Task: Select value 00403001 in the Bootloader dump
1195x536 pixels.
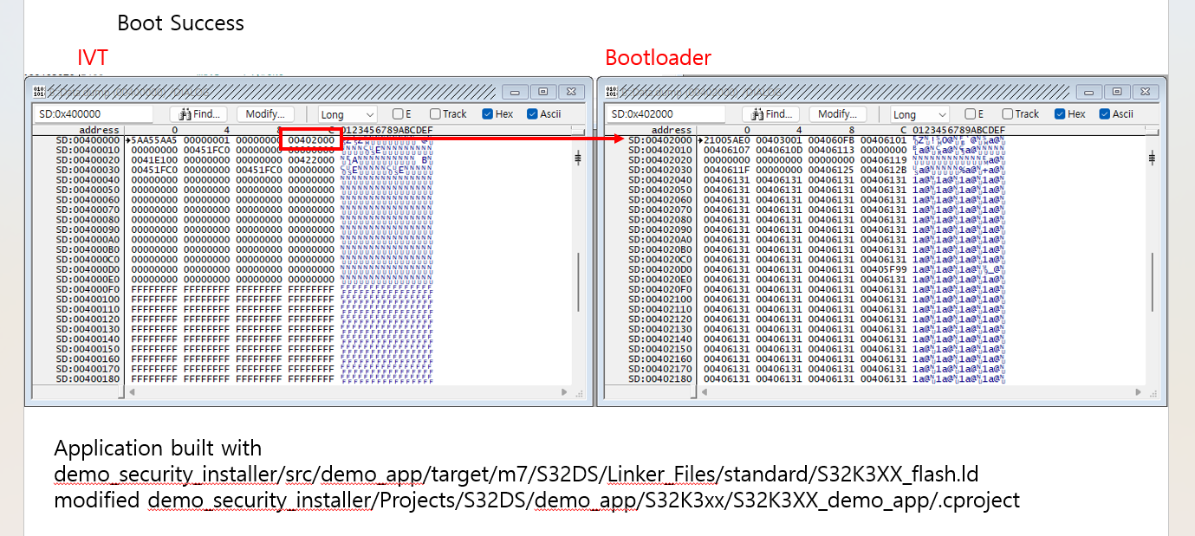Action: point(778,140)
